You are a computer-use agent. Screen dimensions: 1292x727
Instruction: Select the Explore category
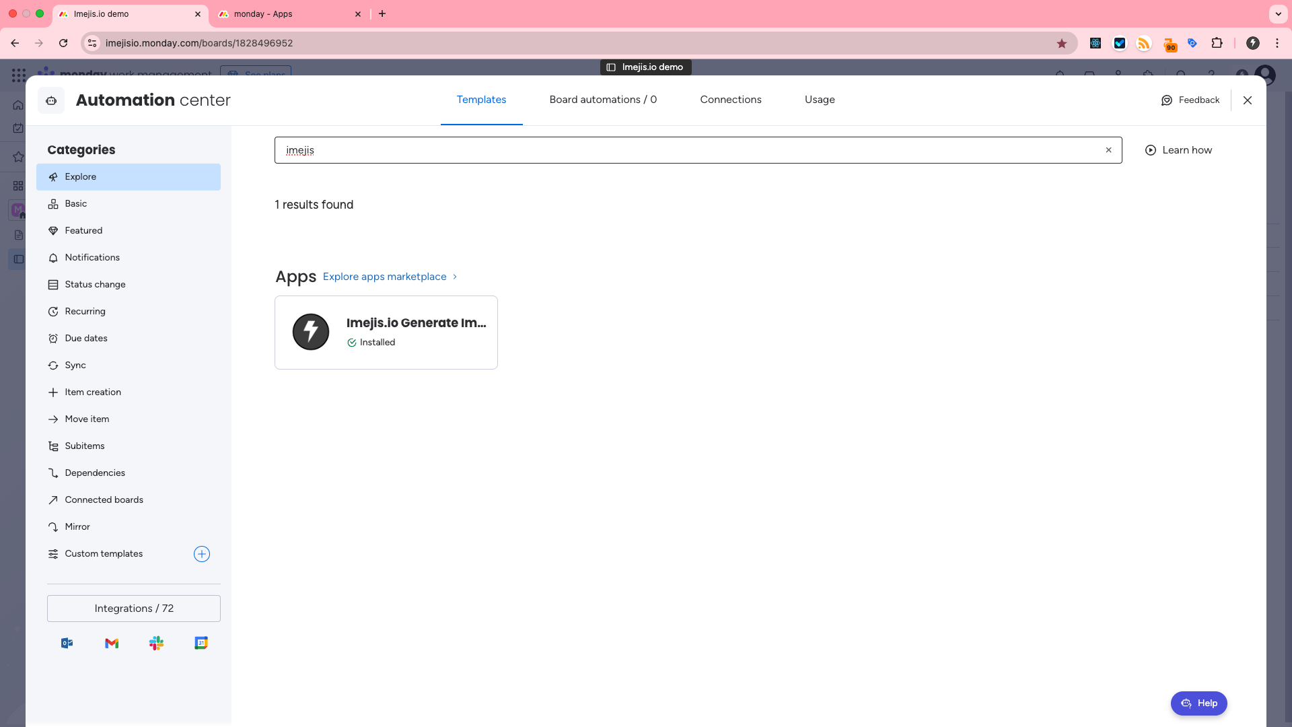129,177
